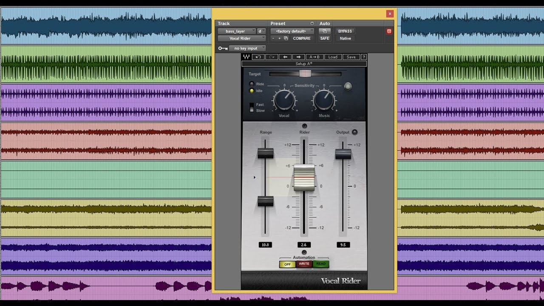Image resolution: width=544 pixels, height=306 pixels.
Task: Click the Output value field 9.5
Action: coord(343,245)
